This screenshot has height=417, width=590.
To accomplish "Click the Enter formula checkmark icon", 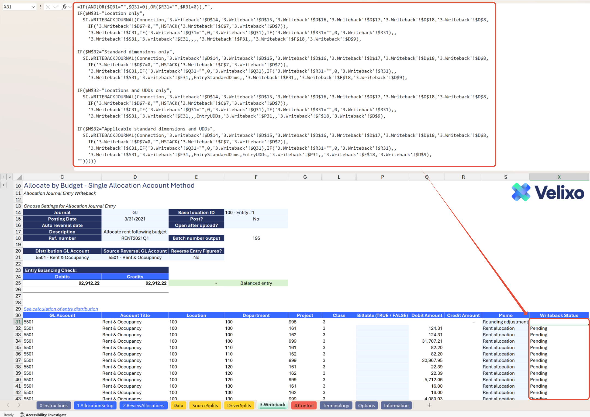I will (x=56, y=7).
